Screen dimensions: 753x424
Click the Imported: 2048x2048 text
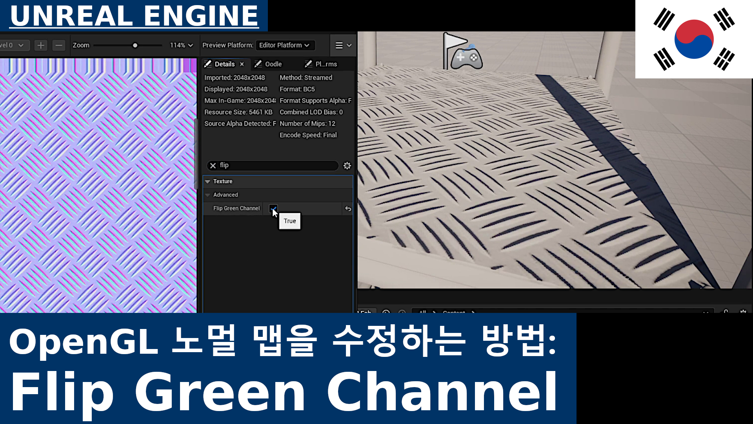click(235, 78)
